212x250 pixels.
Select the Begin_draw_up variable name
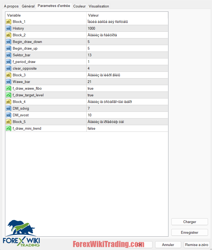[25, 49]
